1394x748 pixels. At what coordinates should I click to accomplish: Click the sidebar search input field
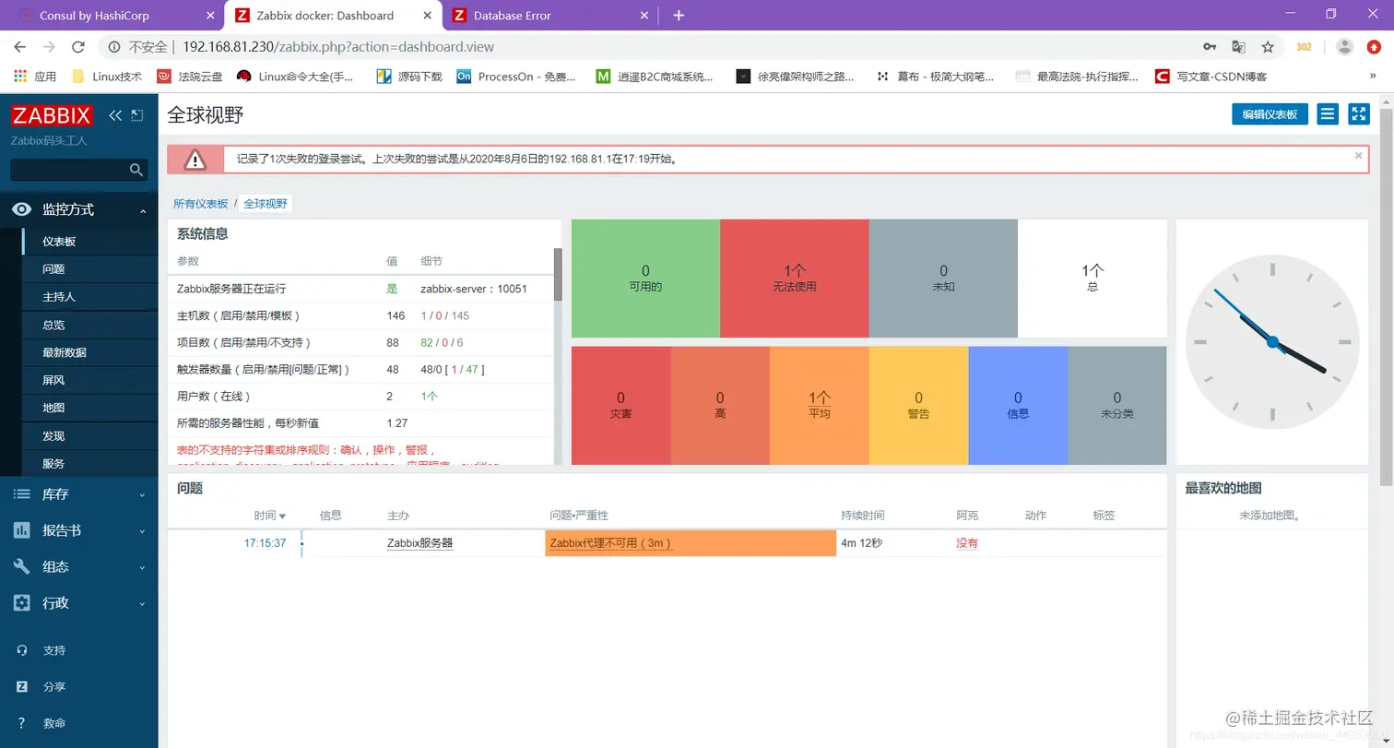pos(70,170)
